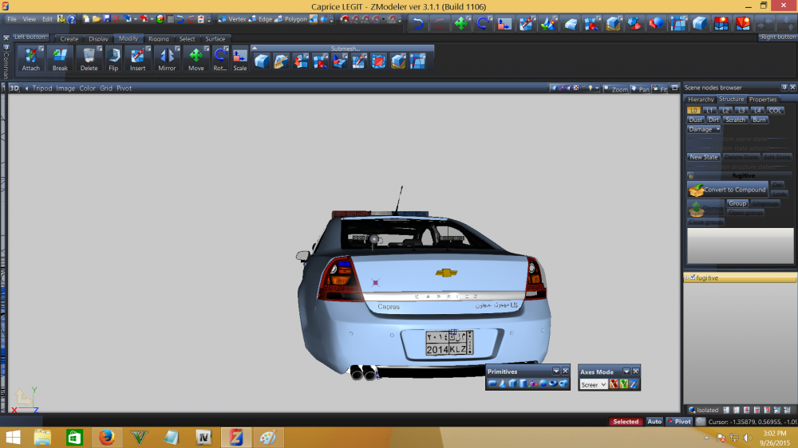
Task: Toggle Isolated mode at bottom of scene browser
Action: [703, 410]
